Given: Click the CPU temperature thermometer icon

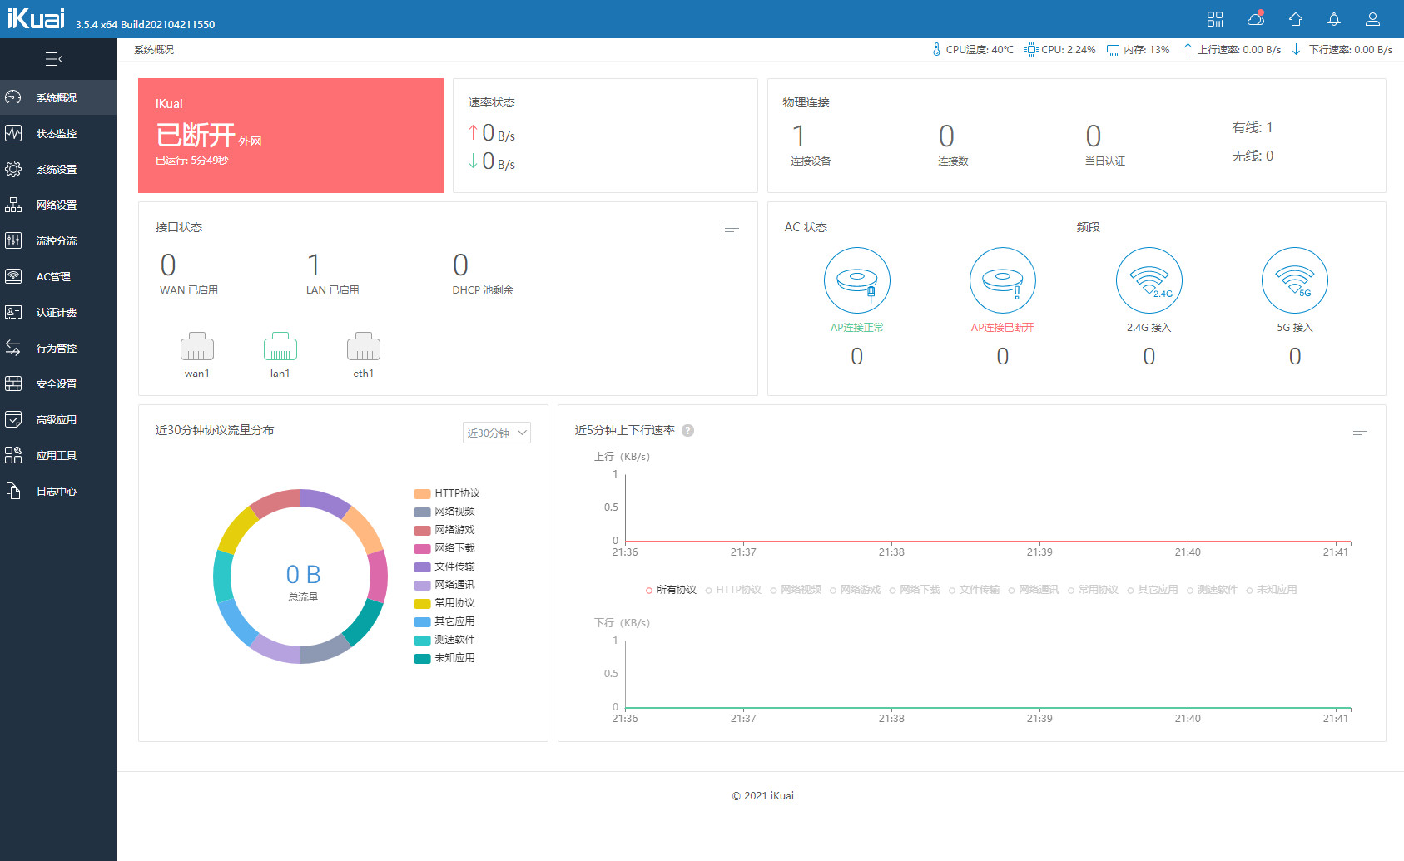Looking at the screenshot, I should (x=936, y=49).
